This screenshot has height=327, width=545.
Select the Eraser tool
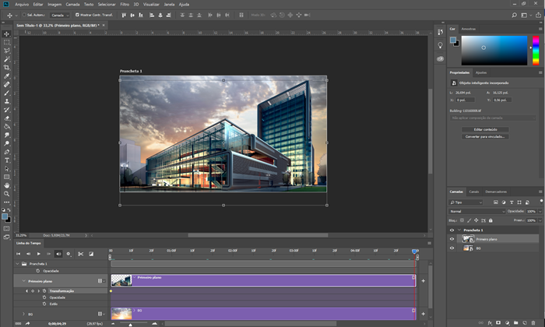click(6, 118)
